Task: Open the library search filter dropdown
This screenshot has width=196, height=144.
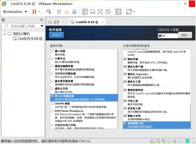Action: tap(42, 26)
